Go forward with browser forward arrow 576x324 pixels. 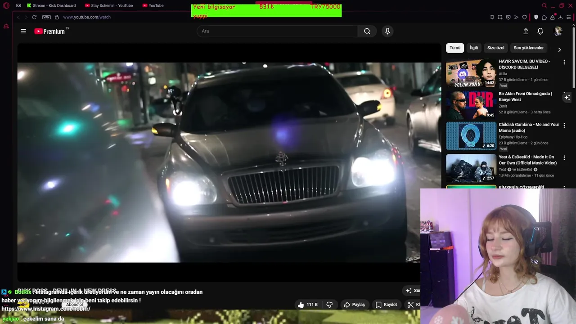coord(26,17)
